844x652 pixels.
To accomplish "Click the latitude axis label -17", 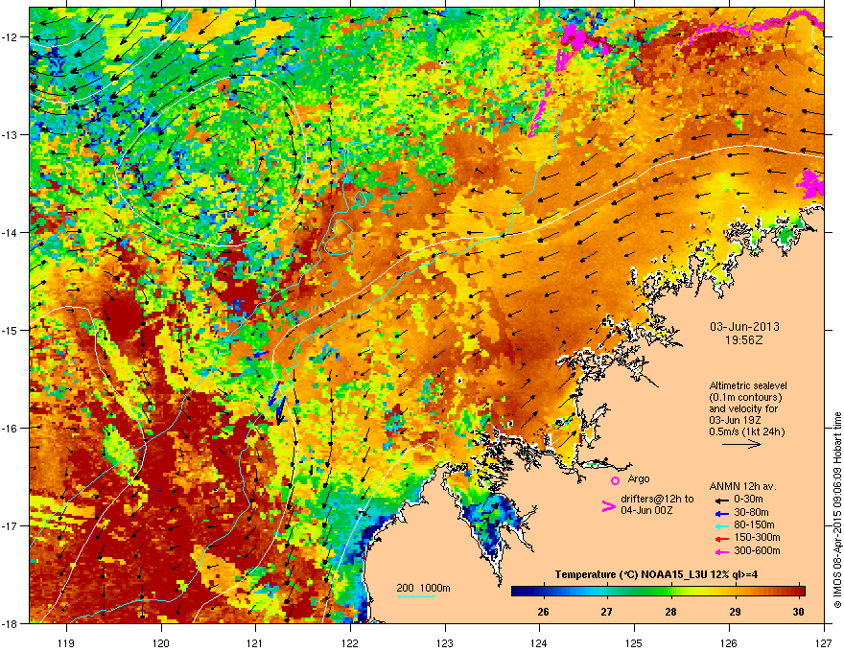I will pos(10,525).
